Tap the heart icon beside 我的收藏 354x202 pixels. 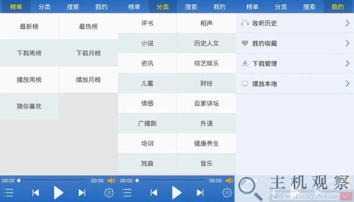coord(245,43)
